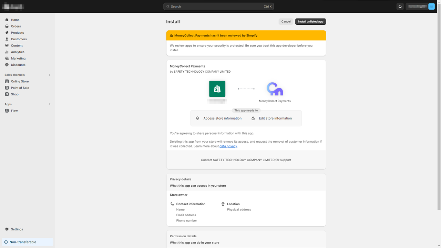Open notifications bell icon
441x248 pixels.
pos(400,7)
